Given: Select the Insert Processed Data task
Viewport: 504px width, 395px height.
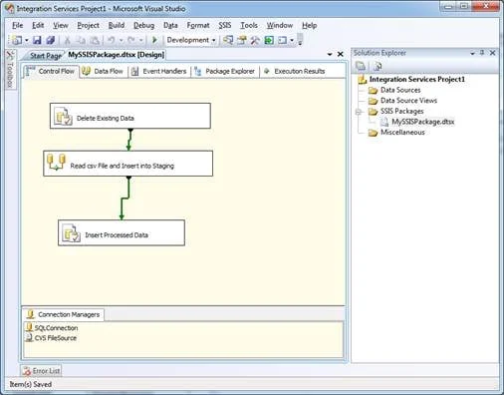Looking at the screenshot, I should [x=122, y=232].
